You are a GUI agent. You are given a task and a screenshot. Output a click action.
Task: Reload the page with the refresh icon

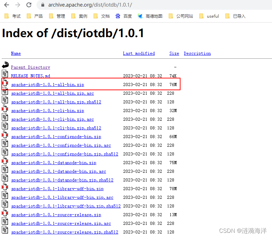pyautogui.click(x=29, y=5)
